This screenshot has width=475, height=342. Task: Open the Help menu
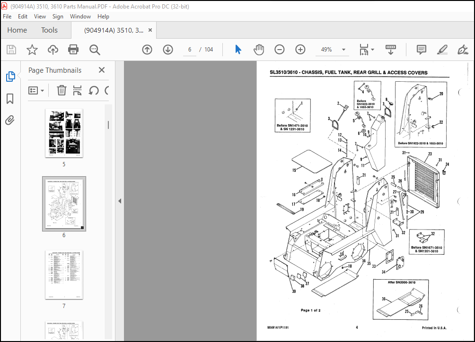point(103,17)
